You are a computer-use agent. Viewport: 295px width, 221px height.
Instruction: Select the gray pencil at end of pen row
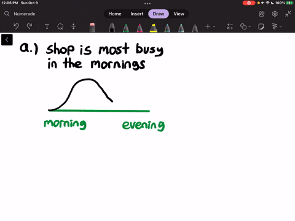click(195, 28)
